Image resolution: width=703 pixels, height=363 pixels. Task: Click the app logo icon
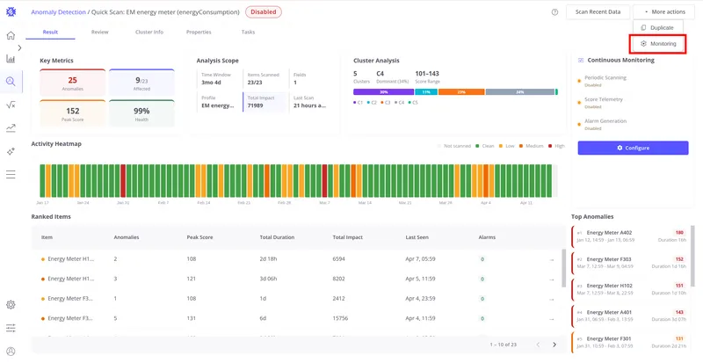click(11, 12)
